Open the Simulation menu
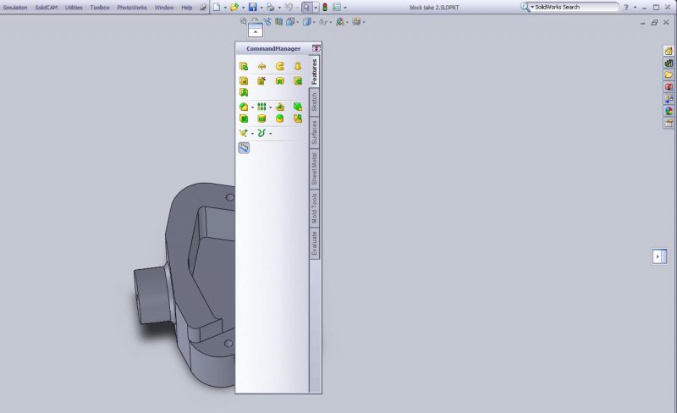This screenshot has width=677, height=413. pyautogui.click(x=15, y=8)
